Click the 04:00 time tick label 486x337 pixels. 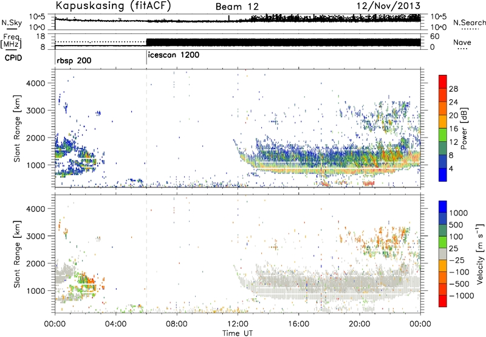point(116,324)
